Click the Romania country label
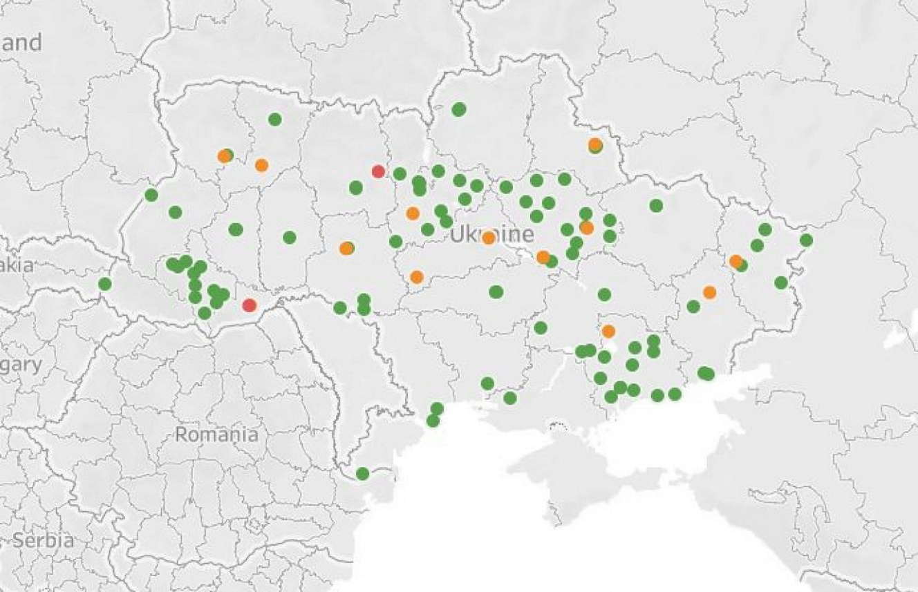The width and height of the screenshot is (918, 592). coord(216,435)
